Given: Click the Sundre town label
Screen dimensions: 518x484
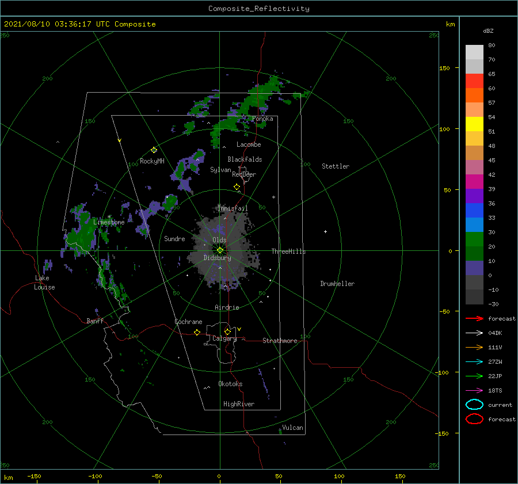Looking at the screenshot, I should click(x=174, y=238).
